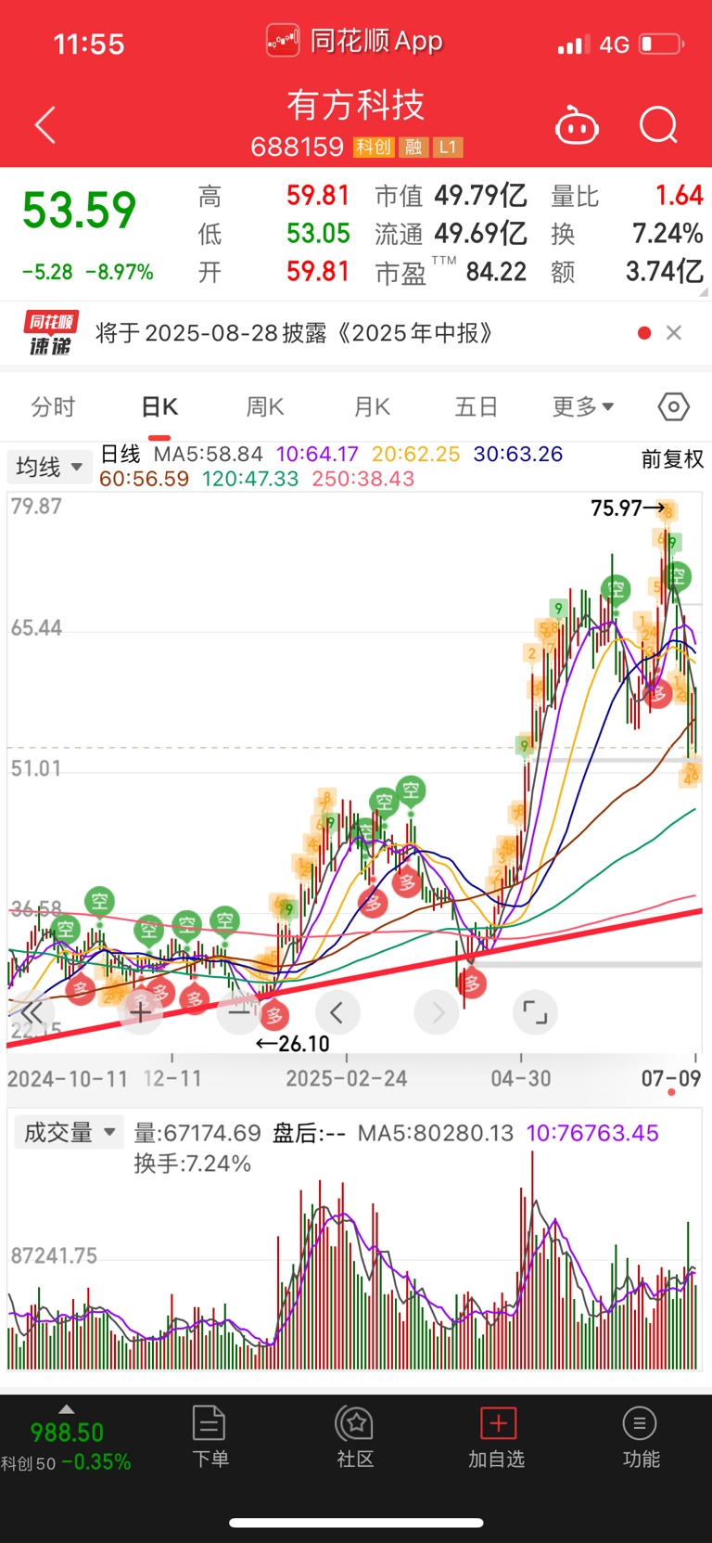
Task: Open 社区 community page
Action: coord(355,1436)
